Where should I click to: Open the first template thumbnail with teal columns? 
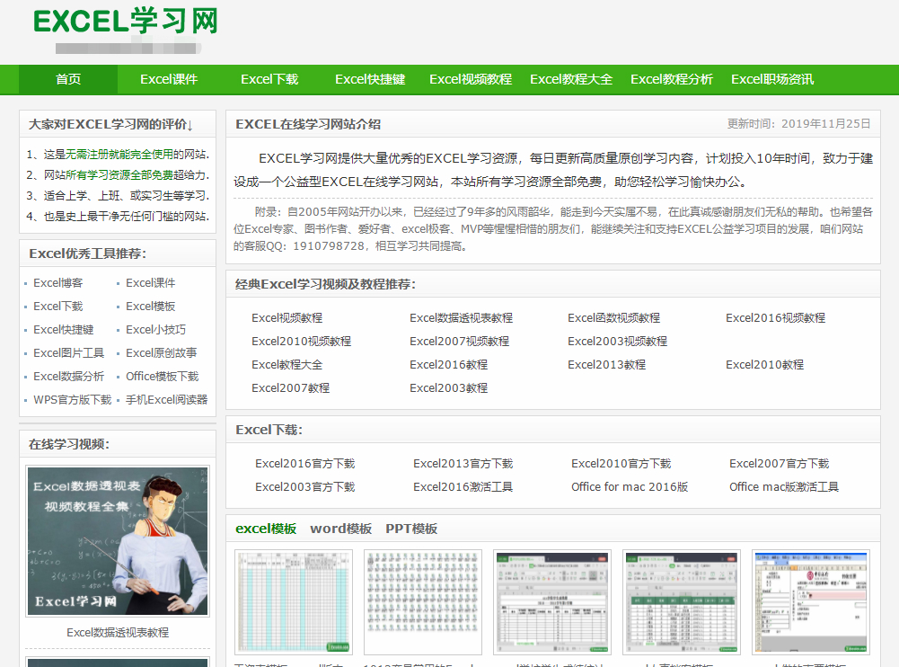pos(294,602)
